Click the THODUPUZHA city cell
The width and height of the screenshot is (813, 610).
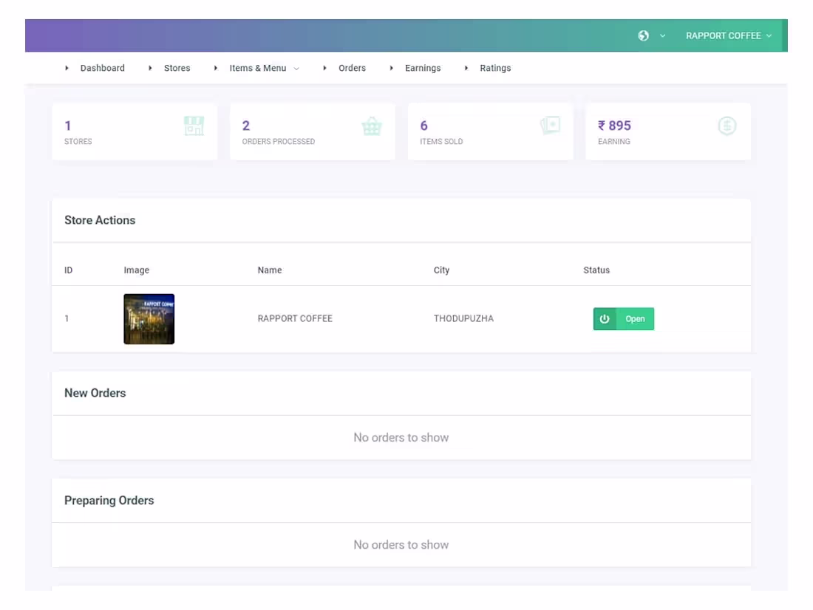(x=463, y=319)
